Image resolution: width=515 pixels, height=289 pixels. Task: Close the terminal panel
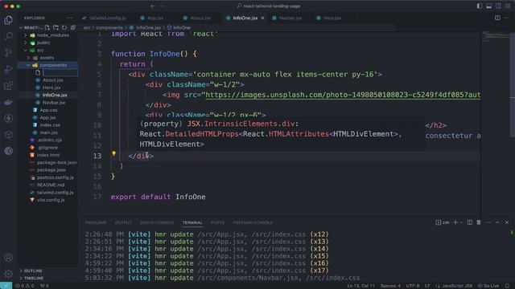tap(507, 222)
